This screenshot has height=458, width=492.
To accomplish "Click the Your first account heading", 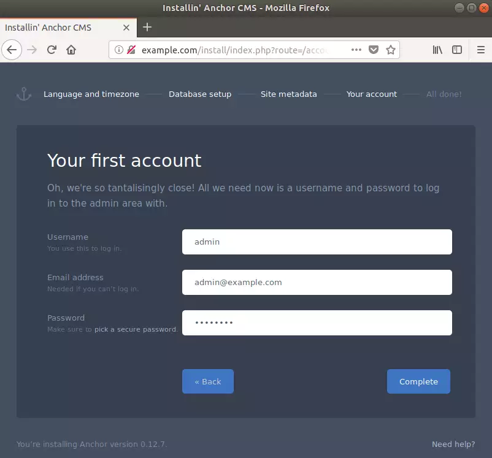I will 125,161.
